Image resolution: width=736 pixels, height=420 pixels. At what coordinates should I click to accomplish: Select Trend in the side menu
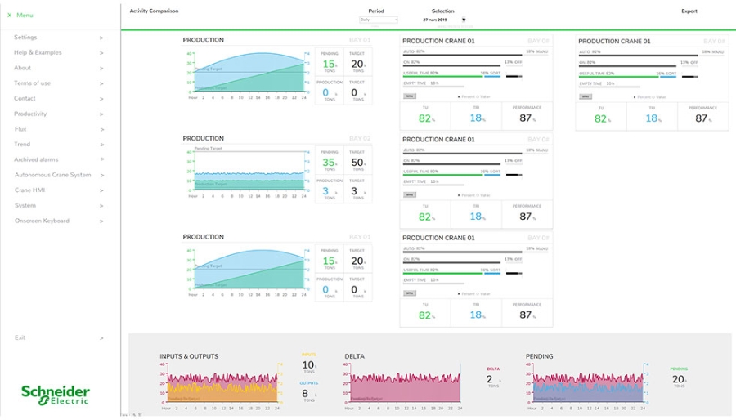(22, 145)
